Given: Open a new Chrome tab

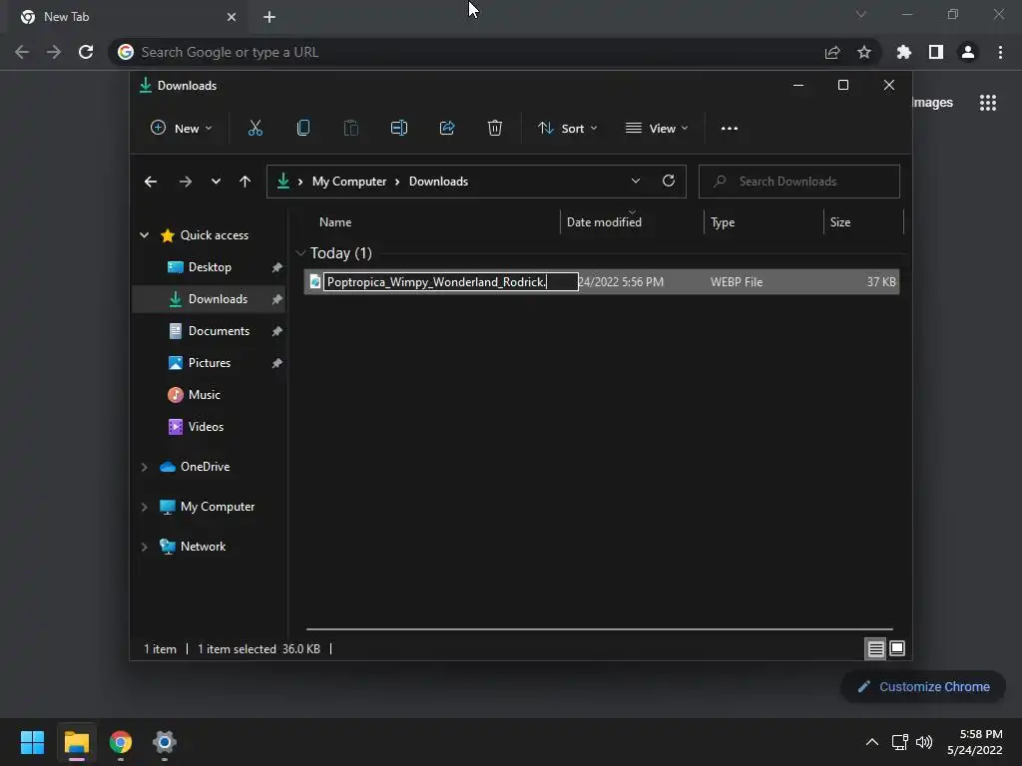Looking at the screenshot, I should (x=269, y=17).
